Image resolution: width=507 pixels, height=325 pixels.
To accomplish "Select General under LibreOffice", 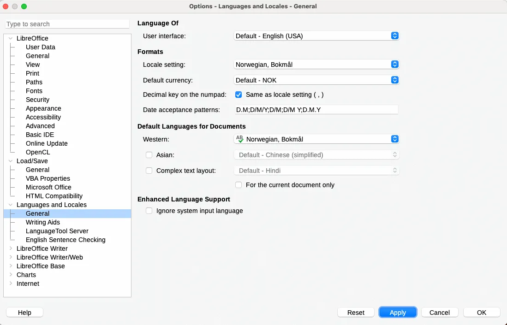I will pyautogui.click(x=37, y=56).
